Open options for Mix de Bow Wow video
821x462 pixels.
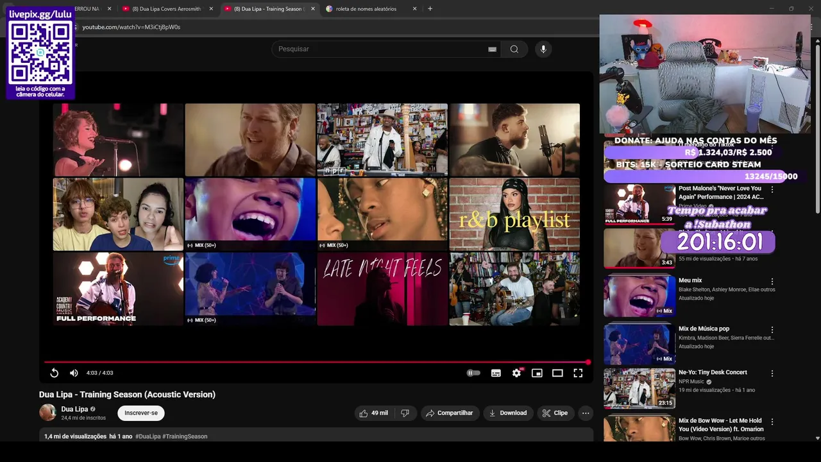(x=772, y=422)
